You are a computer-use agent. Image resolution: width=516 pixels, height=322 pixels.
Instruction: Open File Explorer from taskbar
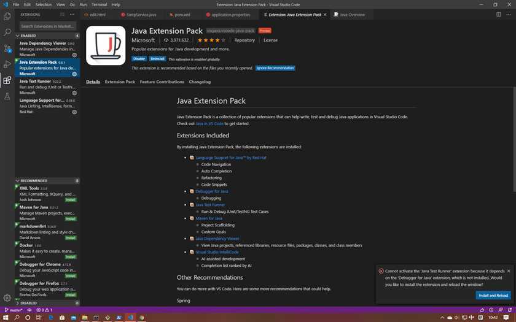point(85,318)
